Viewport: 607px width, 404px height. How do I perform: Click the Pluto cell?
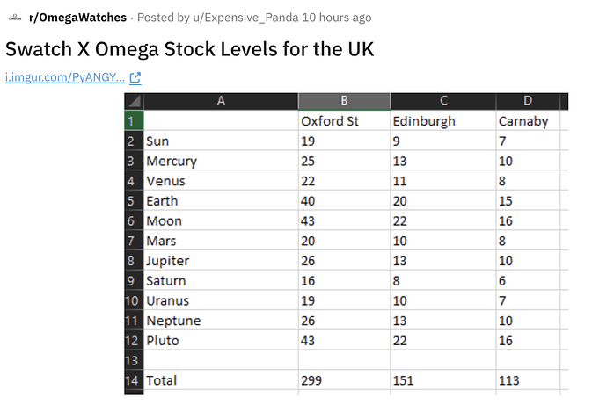[221, 340]
